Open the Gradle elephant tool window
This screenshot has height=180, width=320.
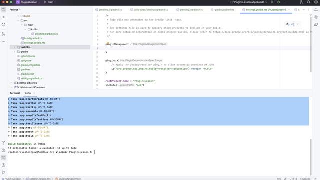pyautogui.click(x=316, y=24)
